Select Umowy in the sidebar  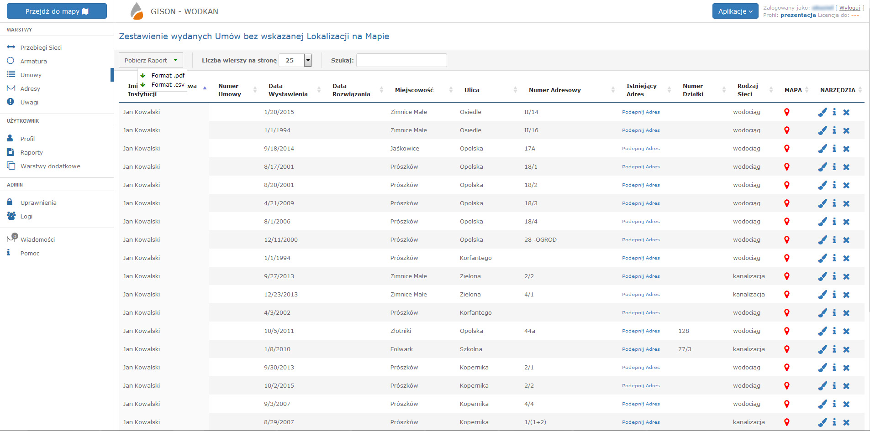(x=31, y=75)
